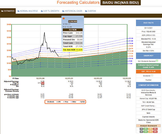The image size is (162, 134).
Task: Click the 12/30/2023 date label in tooltip
Action: point(73,21)
